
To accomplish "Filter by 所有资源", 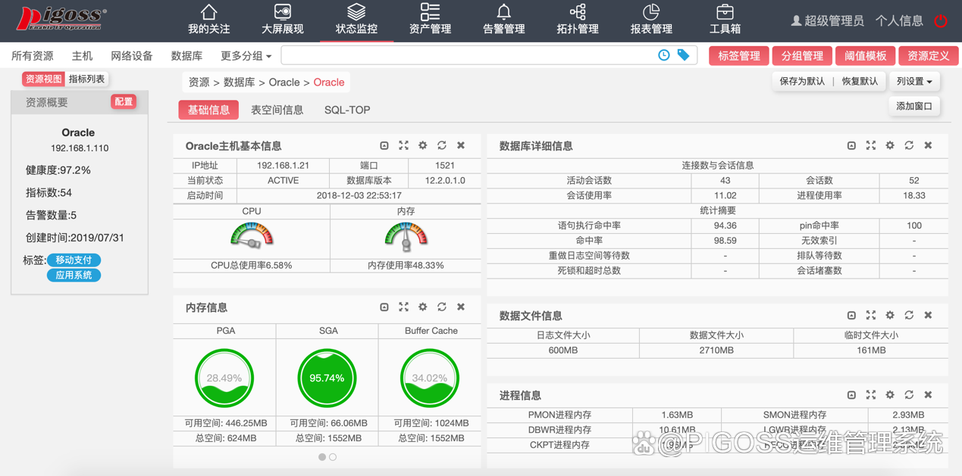I will pyautogui.click(x=33, y=56).
